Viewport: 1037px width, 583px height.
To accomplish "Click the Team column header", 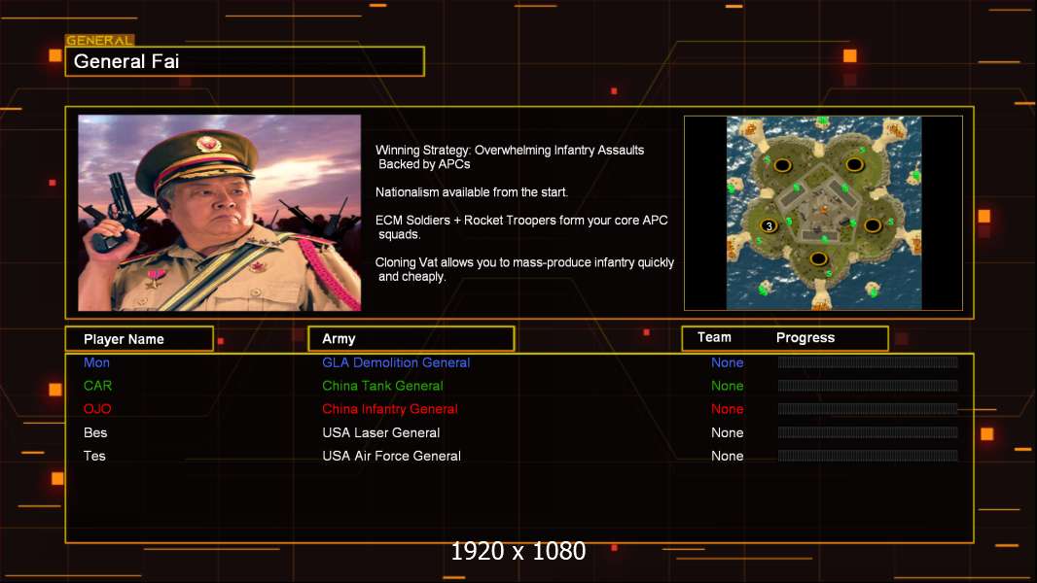I will point(714,337).
